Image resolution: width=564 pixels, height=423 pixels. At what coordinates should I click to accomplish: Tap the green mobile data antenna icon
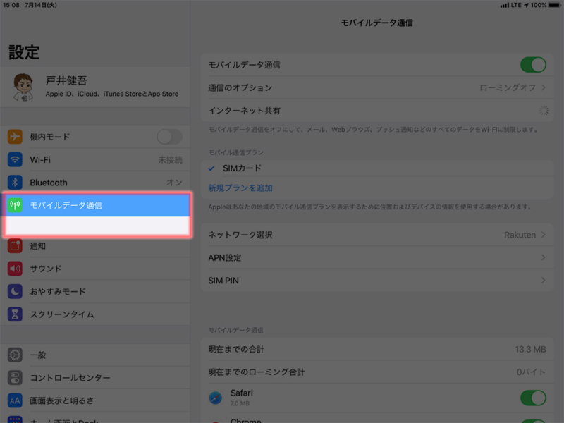(x=15, y=205)
